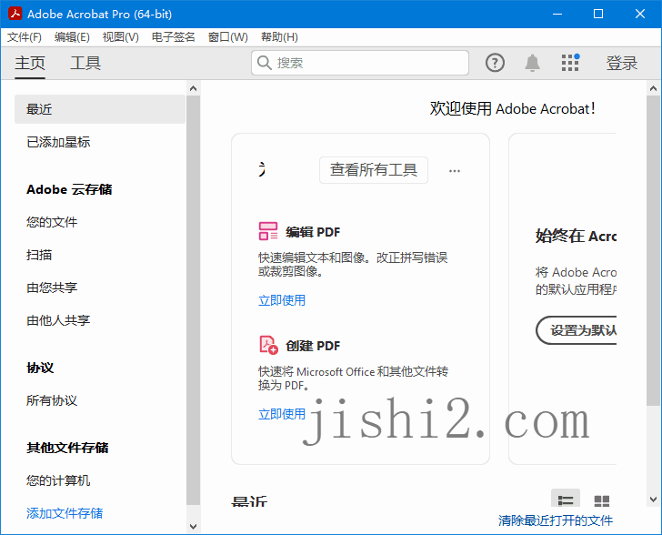Open the 帮助(H) menu

click(279, 37)
